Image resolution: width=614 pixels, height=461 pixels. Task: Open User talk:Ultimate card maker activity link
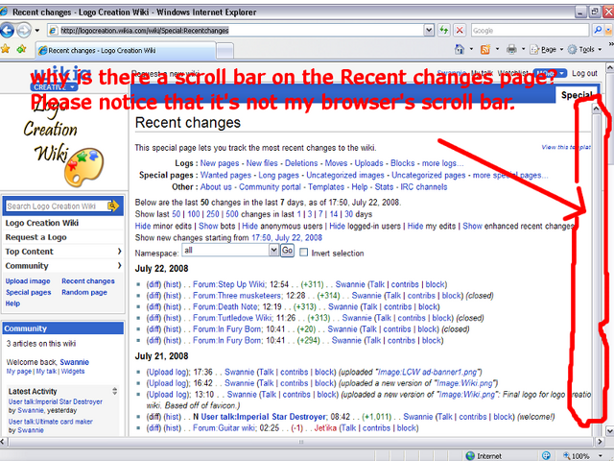click(x=51, y=422)
